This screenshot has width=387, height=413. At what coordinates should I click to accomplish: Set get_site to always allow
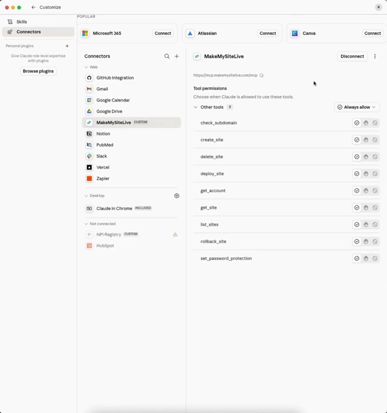357,208
